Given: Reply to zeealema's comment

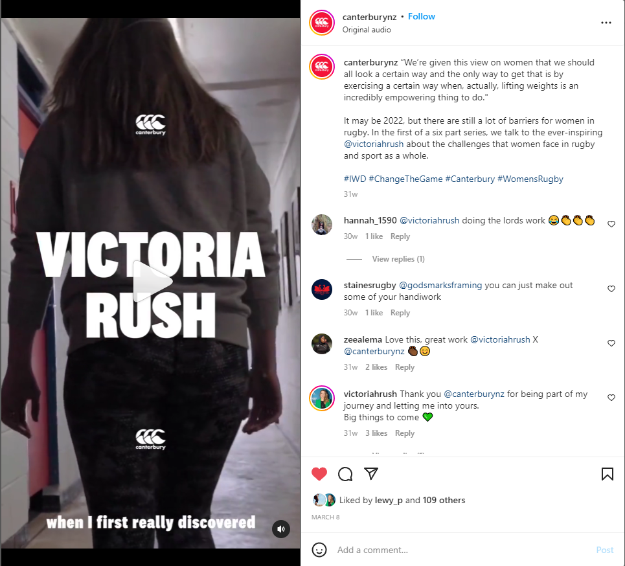Looking at the screenshot, I should [x=405, y=367].
